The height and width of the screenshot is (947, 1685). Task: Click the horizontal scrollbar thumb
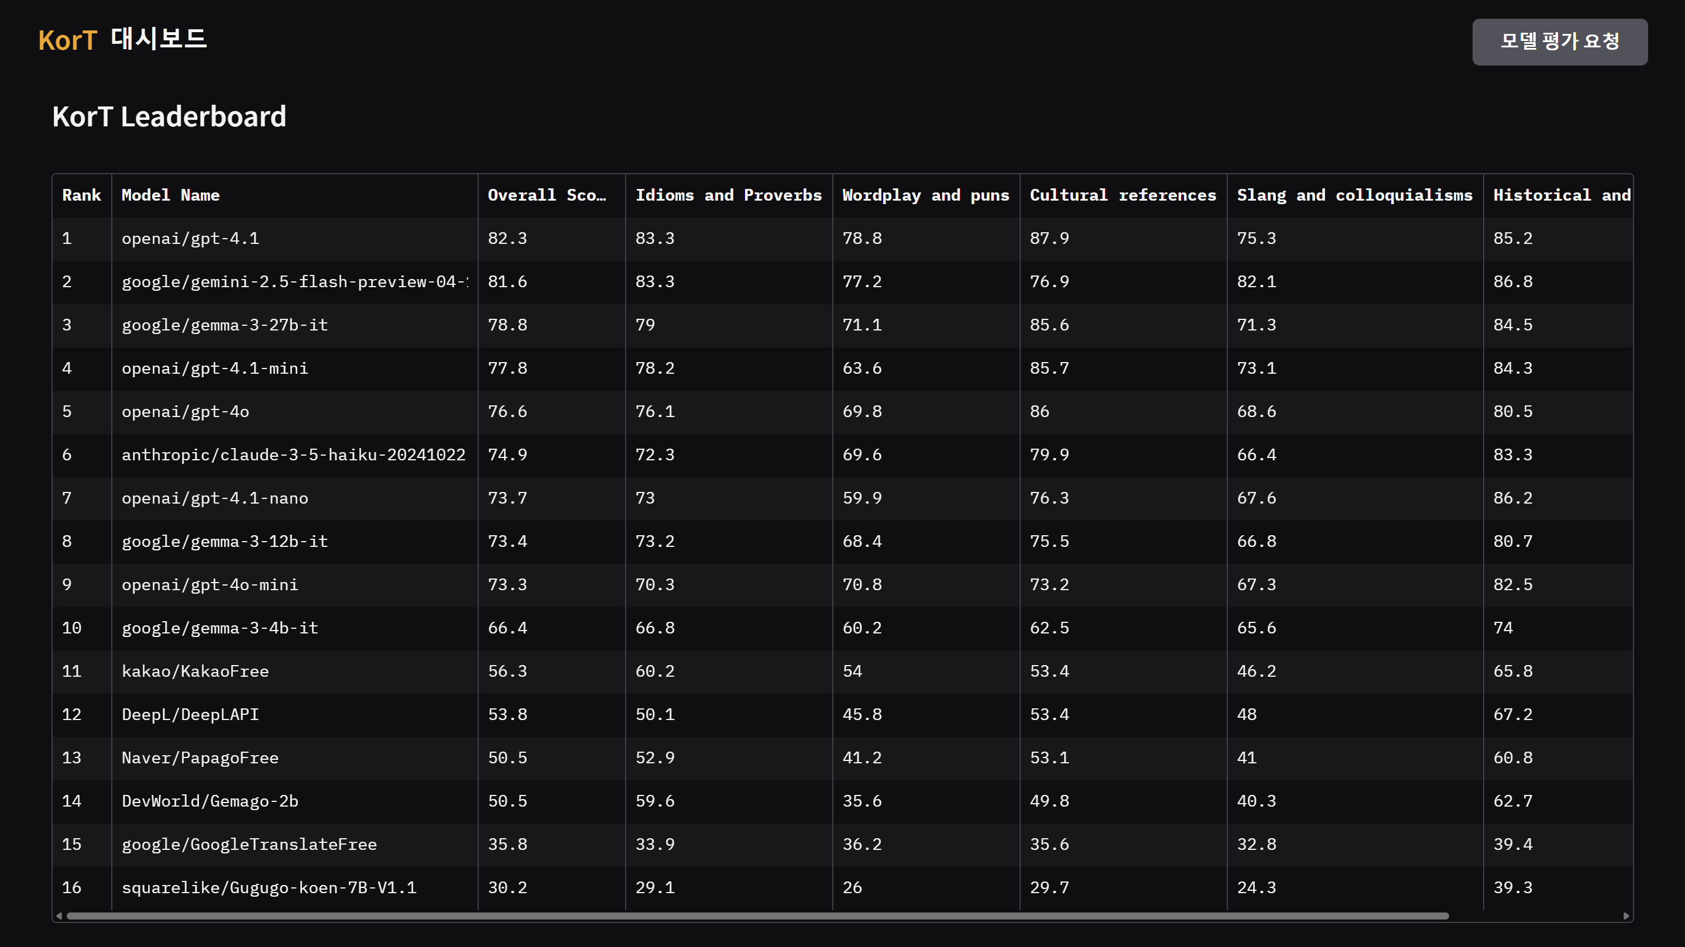point(757,915)
